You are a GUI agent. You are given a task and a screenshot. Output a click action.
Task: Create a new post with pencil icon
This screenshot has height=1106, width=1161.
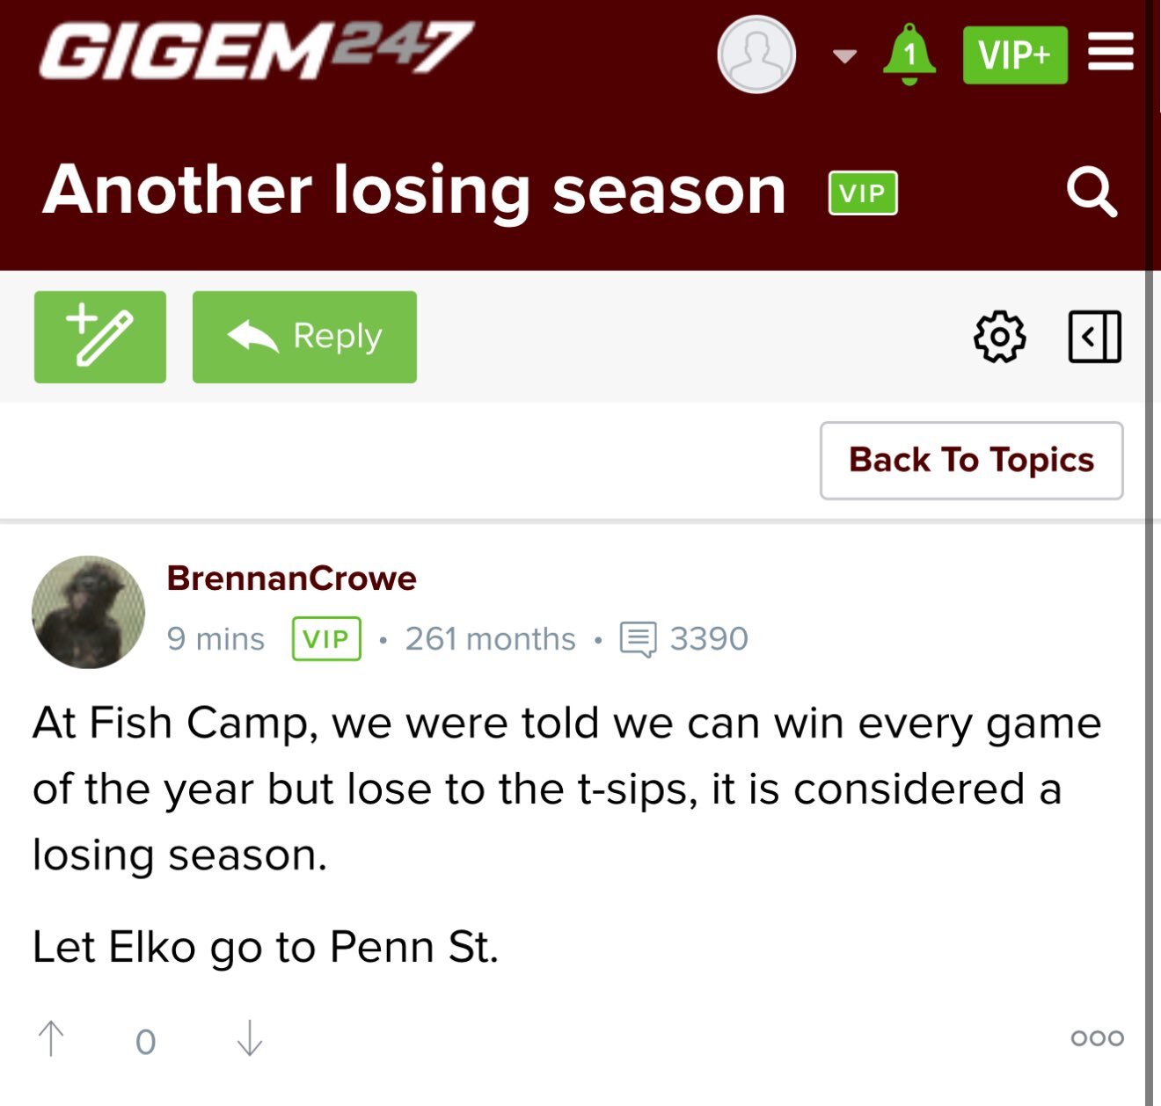click(100, 337)
